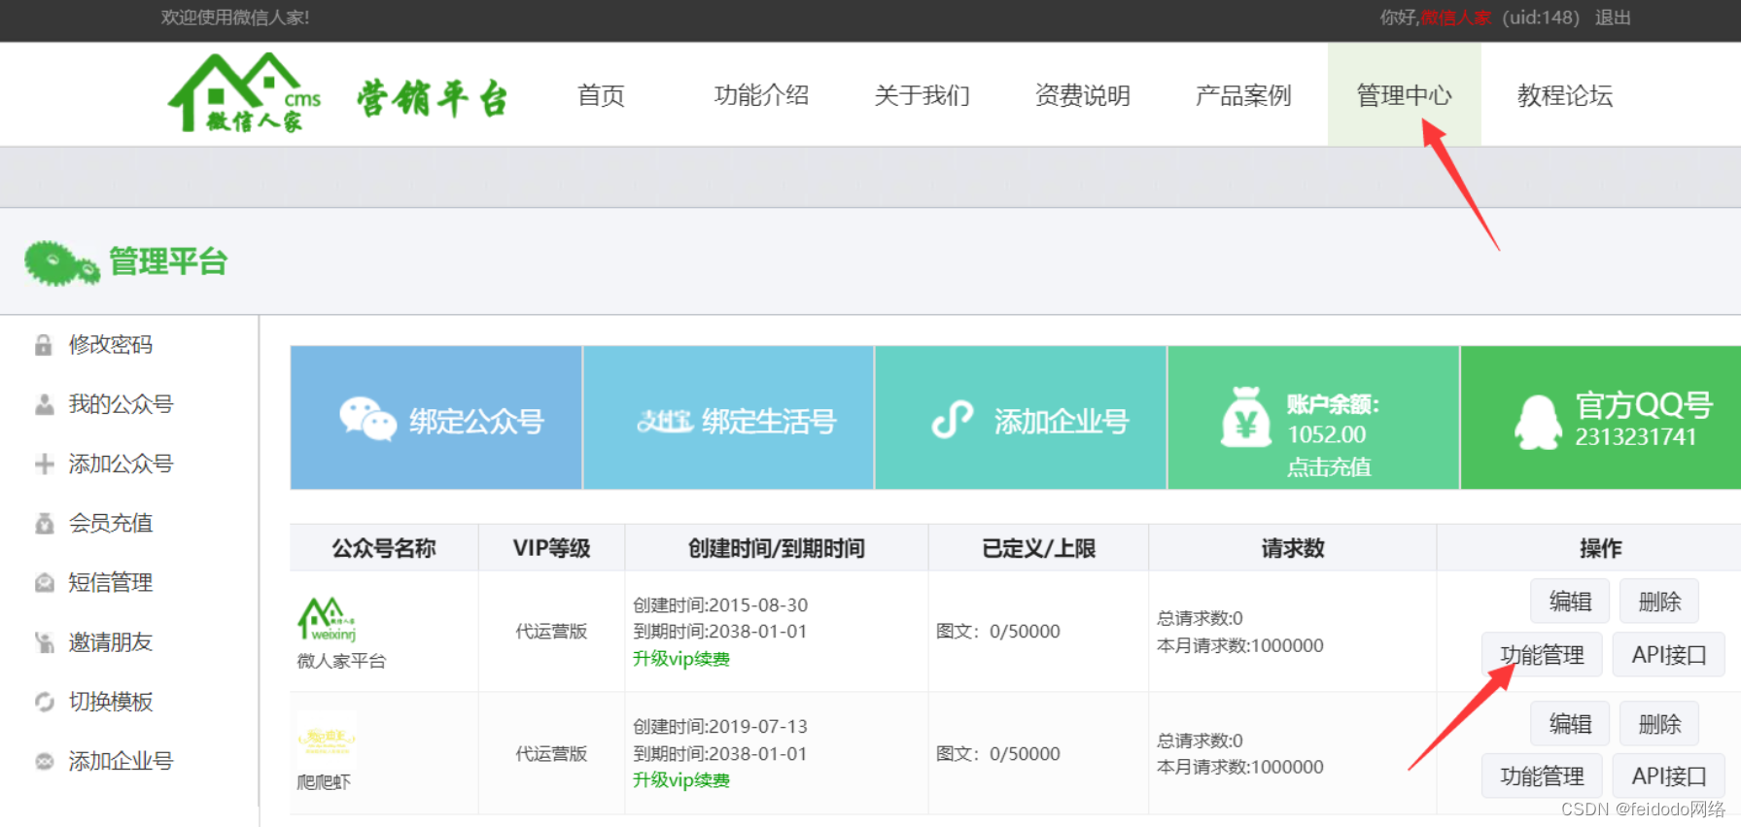This screenshot has width=1741, height=827.
Task: Click 升级vip续费 for 爬爬虾 row
Action: (x=681, y=780)
